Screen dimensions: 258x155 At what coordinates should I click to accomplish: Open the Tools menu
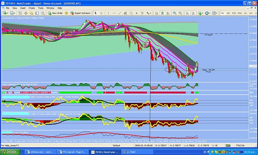click(40, 8)
